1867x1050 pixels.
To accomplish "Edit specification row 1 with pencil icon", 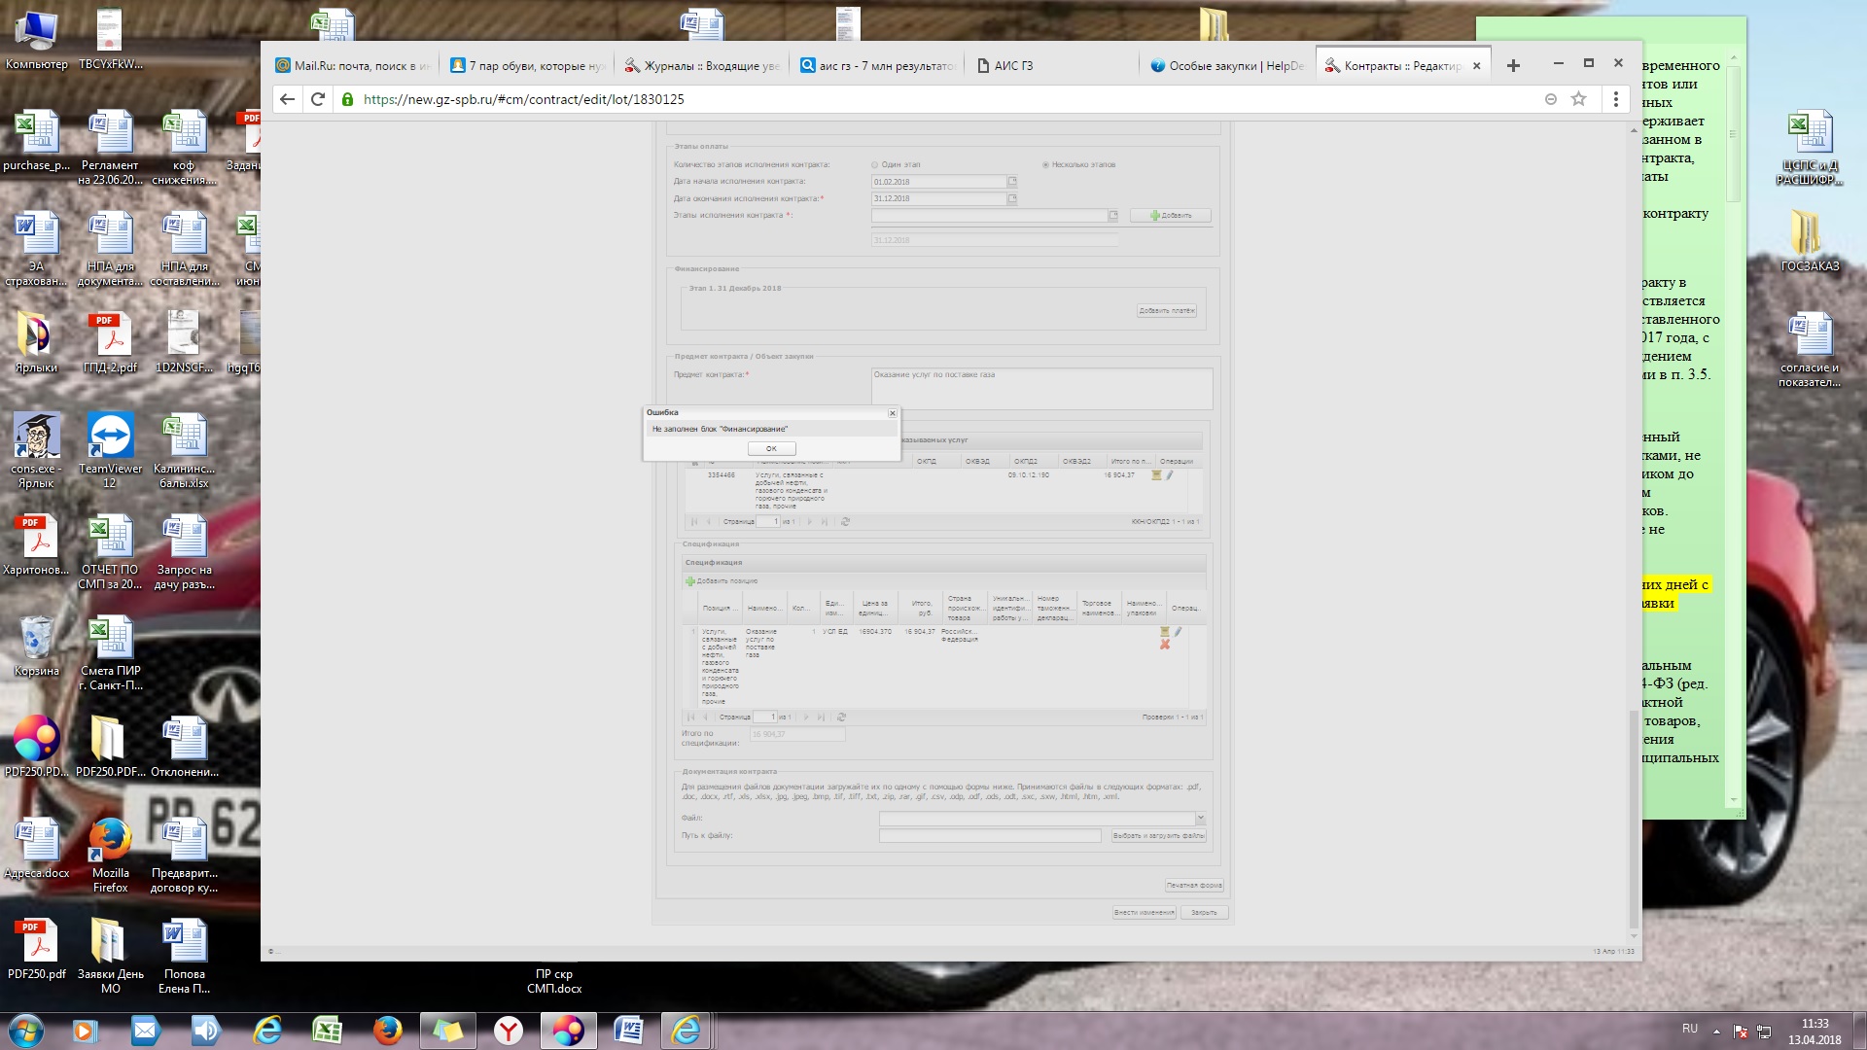I will pos(1178,632).
